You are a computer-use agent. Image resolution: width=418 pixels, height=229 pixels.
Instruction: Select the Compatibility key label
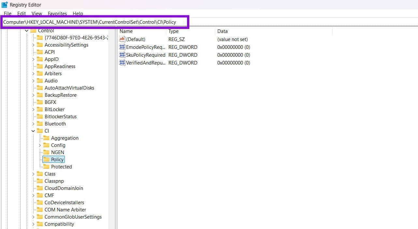click(59, 224)
